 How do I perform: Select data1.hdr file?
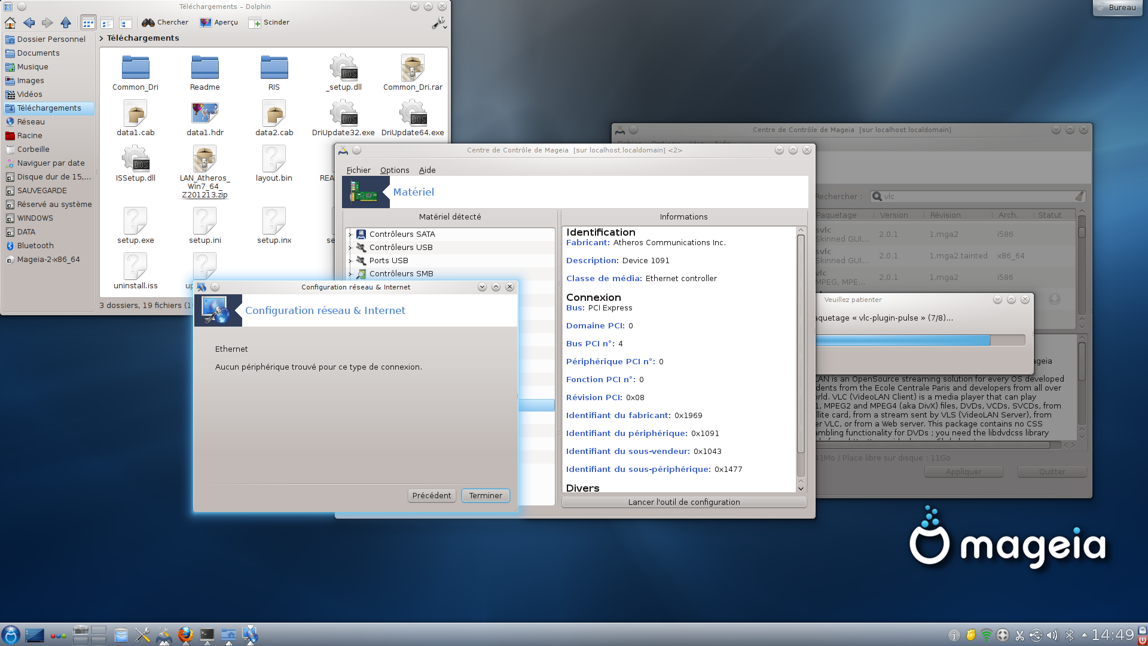point(205,118)
